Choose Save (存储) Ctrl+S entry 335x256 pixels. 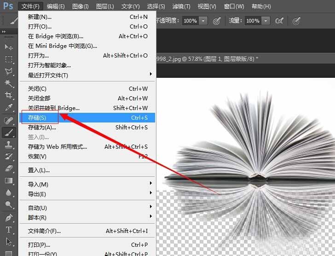click(x=87, y=118)
